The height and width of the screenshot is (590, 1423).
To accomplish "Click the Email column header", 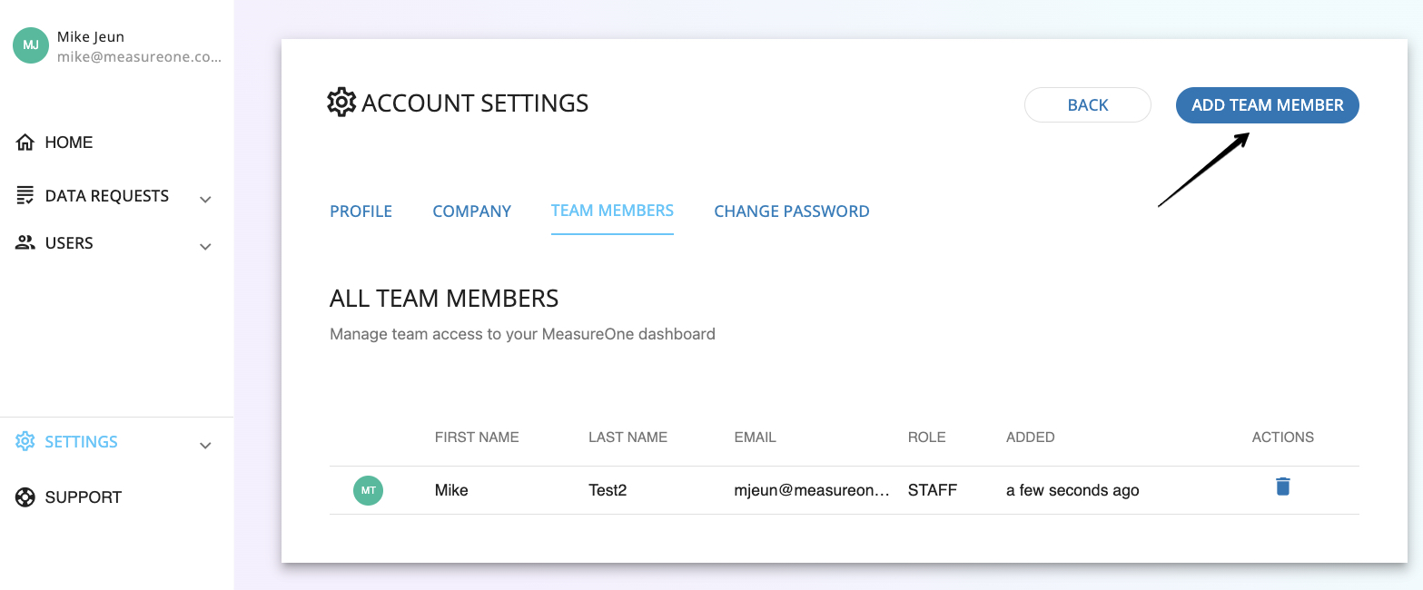I will coord(755,438).
